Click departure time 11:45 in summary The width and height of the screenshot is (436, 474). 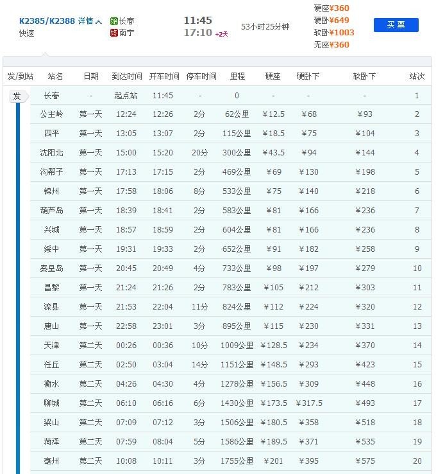tap(198, 21)
